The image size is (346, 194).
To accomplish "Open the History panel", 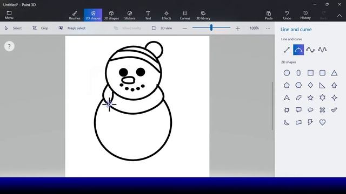I will coord(305,15).
